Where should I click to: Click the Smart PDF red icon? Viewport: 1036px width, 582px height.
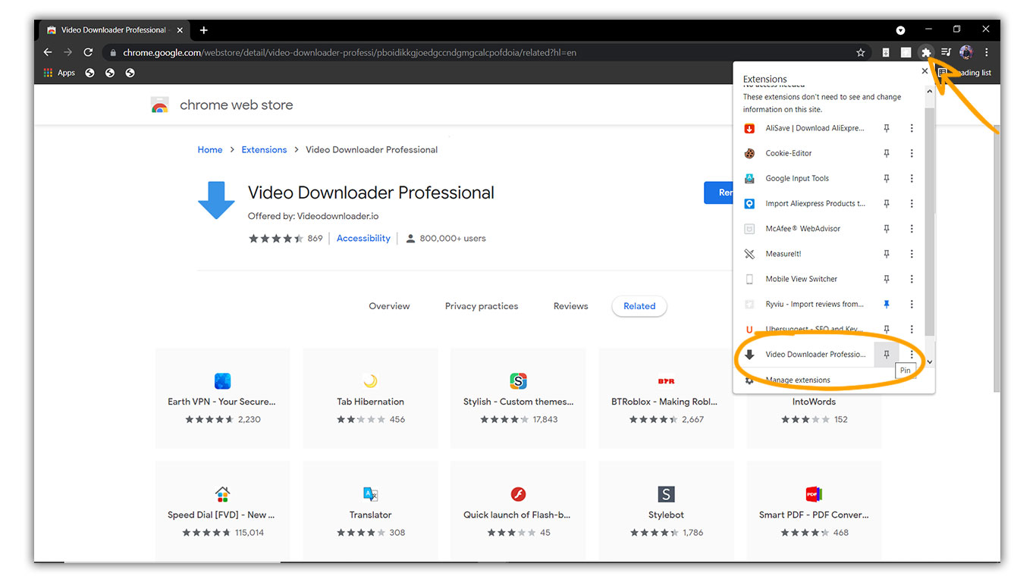pyautogui.click(x=814, y=494)
